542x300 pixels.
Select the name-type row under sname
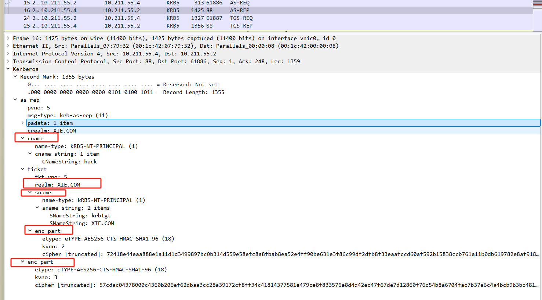tap(94, 200)
